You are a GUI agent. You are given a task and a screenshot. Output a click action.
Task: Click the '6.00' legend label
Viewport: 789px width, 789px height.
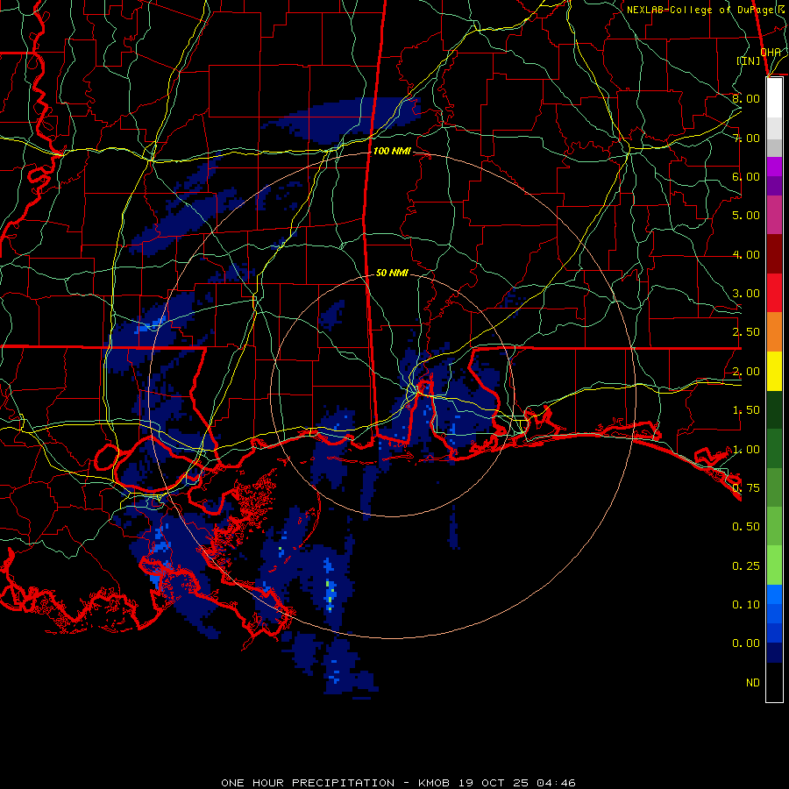pyautogui.click(x=746, y=176)
